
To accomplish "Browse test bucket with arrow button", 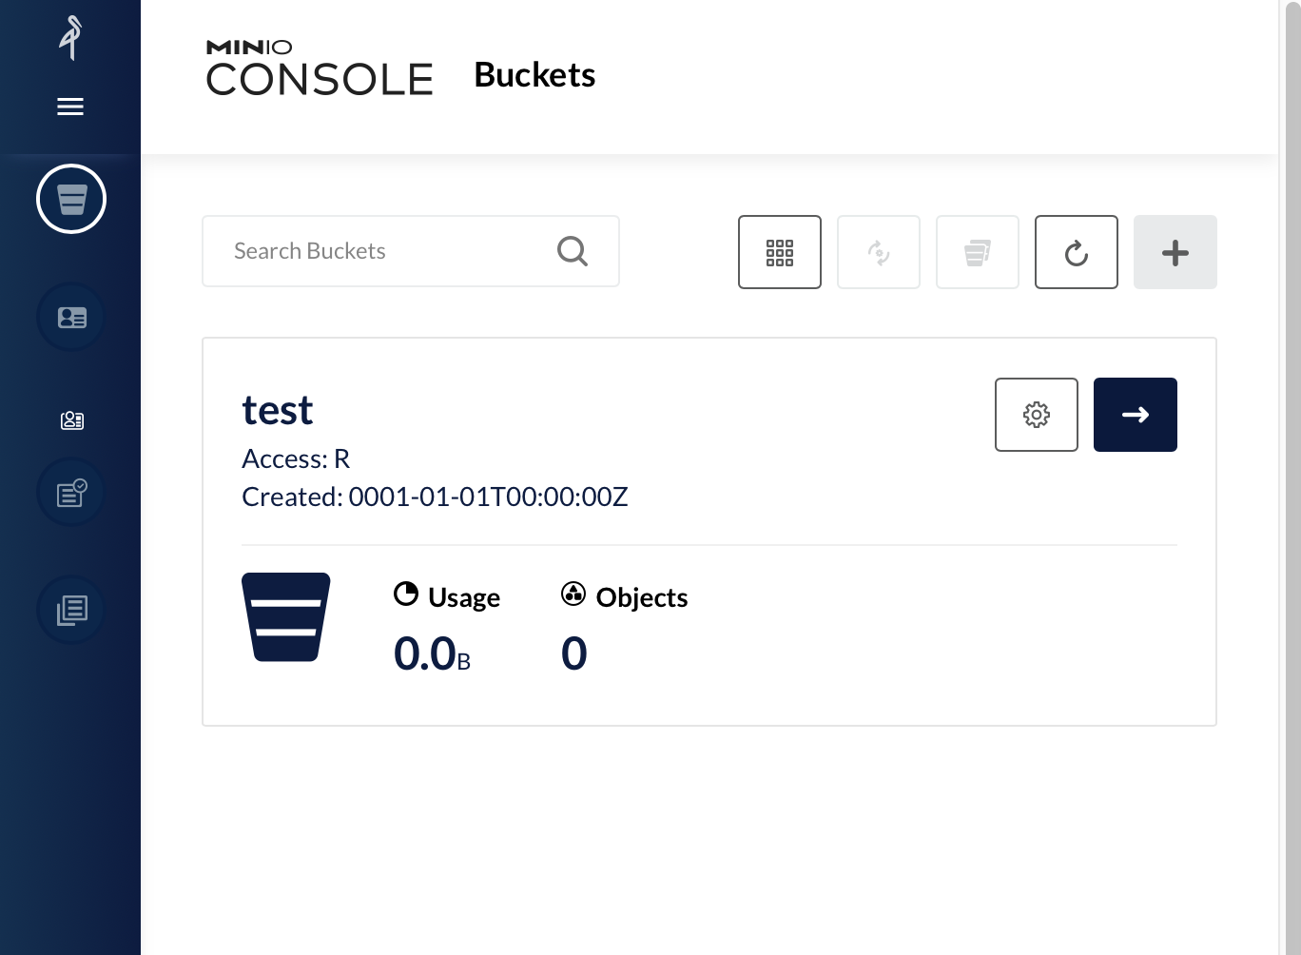I will (1136, 415).
